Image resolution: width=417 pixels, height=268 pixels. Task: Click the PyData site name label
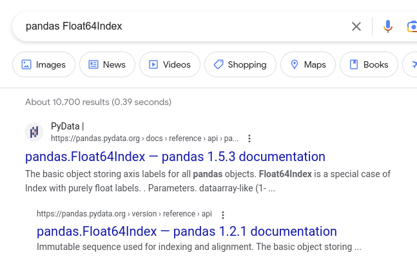coord(67,126)
